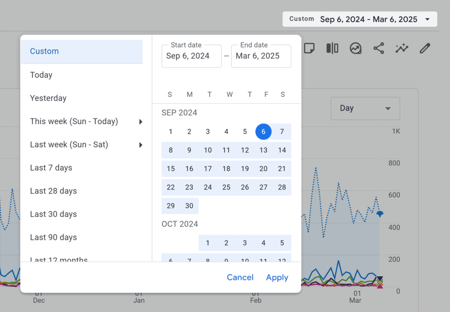450x312 pixels.
Task: Edit the report with the pencil icon
Action: point(425,48)
